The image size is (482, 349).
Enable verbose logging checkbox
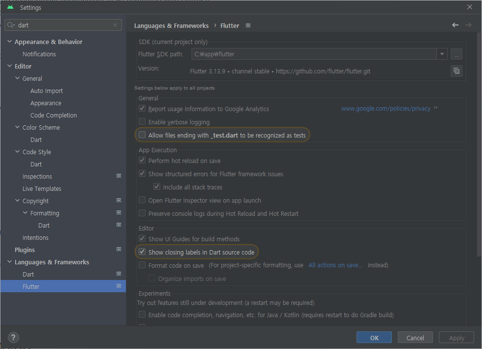[x=142, y=122]
